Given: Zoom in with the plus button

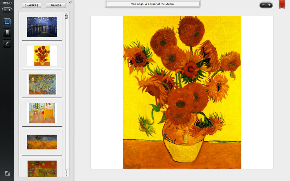Looking at the screenshot, I should tap(269, 5).
